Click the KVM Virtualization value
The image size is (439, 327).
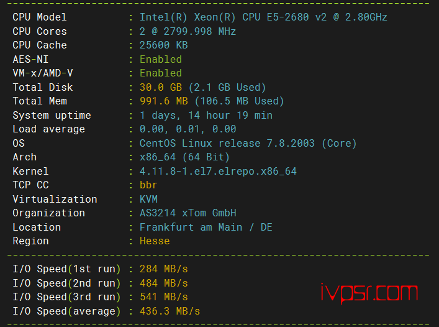(148, 200)
